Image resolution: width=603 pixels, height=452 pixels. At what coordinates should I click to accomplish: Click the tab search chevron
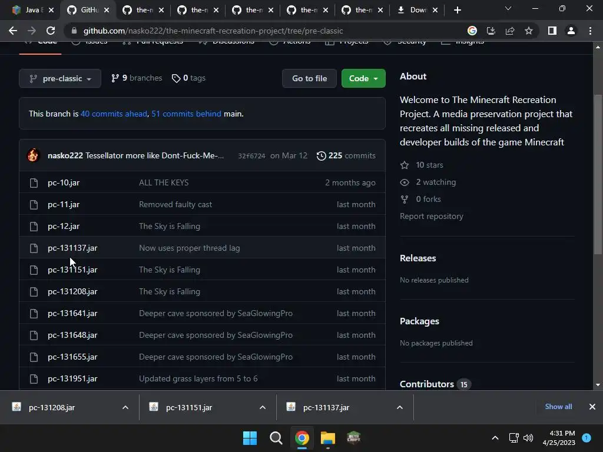pyautogui.click(x=508, y=8)
